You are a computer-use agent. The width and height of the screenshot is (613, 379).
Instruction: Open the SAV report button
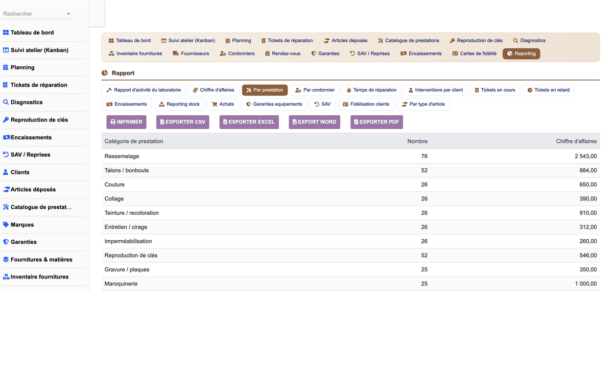(322, 104)
